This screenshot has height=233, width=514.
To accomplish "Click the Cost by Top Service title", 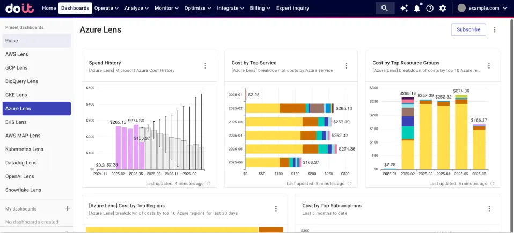I will [254, 63].
